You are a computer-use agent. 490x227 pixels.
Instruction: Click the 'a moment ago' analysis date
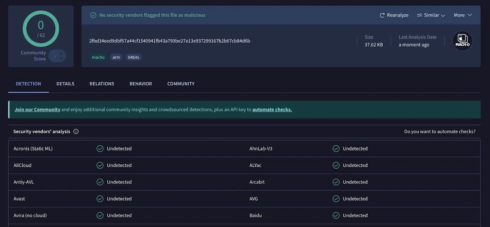click(414, 45)
